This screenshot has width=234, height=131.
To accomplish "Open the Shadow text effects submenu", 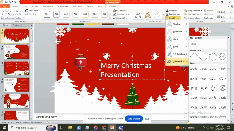I will 177,24.
